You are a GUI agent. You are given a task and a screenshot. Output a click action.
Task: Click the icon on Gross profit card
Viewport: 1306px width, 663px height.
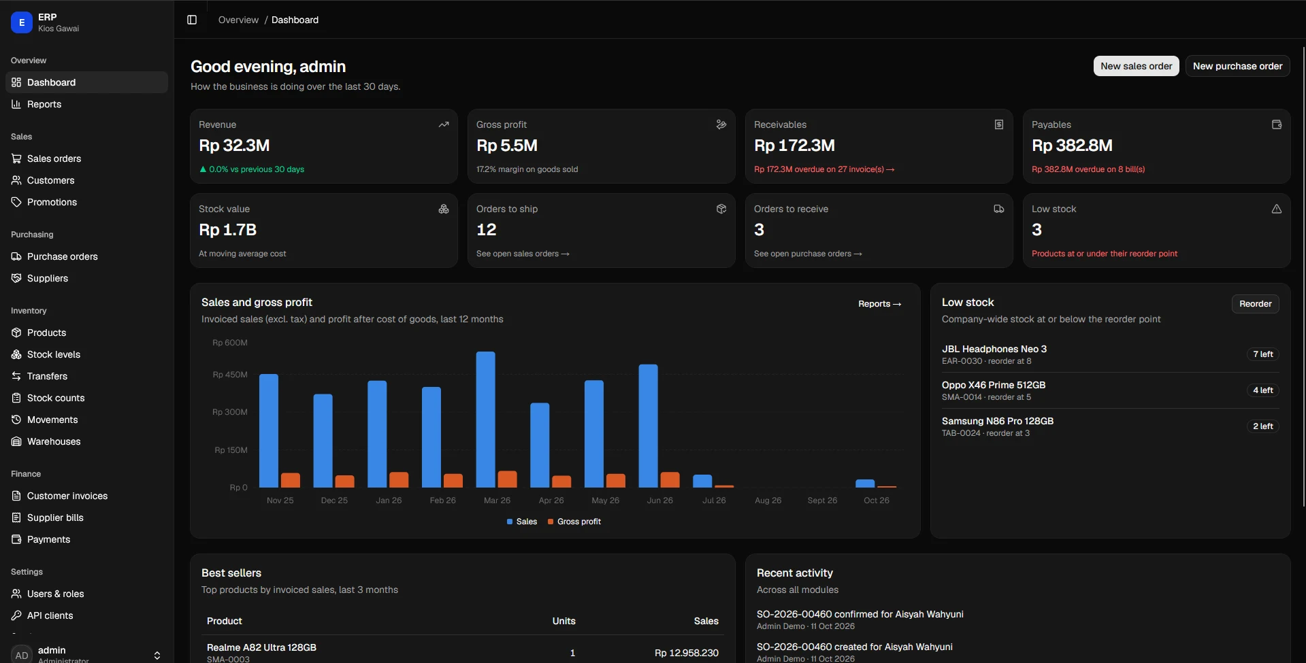721,124
